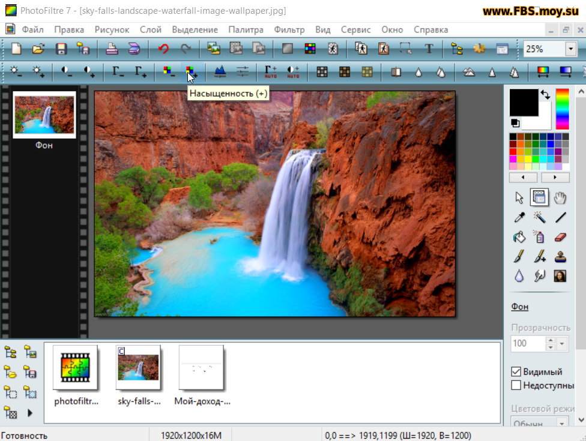Select the sky-falls thumbnail in explorer

pos(138,367)
